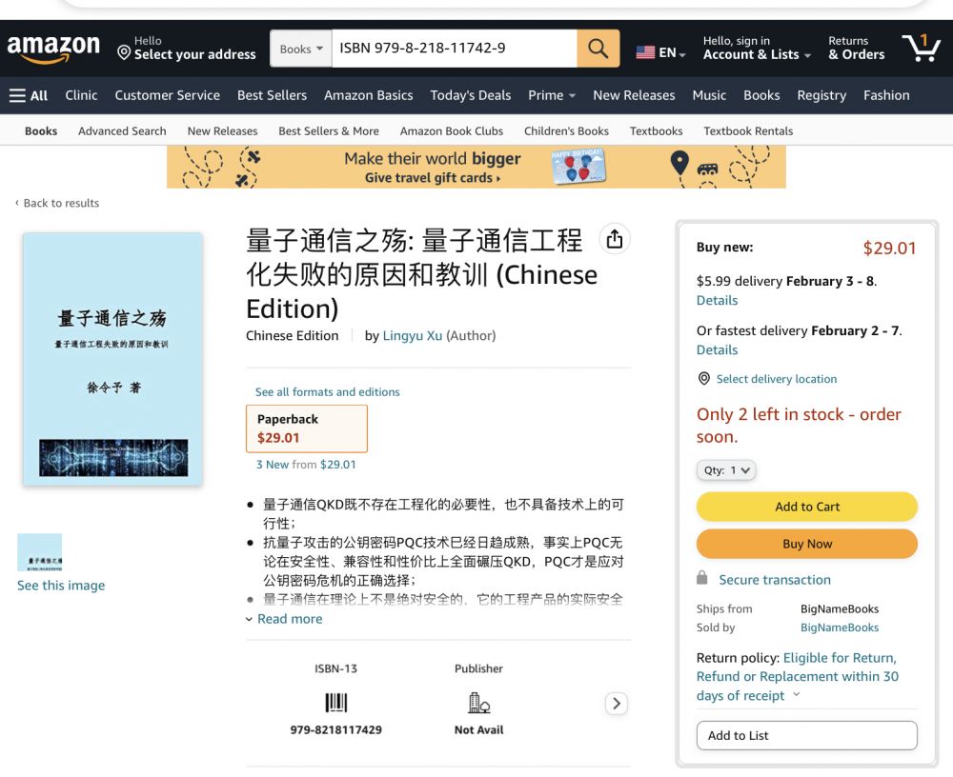Open BigNameBooks seller link
Image resolution: width=953 pixels, height=777 pixels.
(x=840, y=628)
